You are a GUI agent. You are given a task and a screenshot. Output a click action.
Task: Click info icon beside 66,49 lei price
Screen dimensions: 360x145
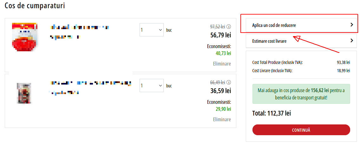pos(229,82)
